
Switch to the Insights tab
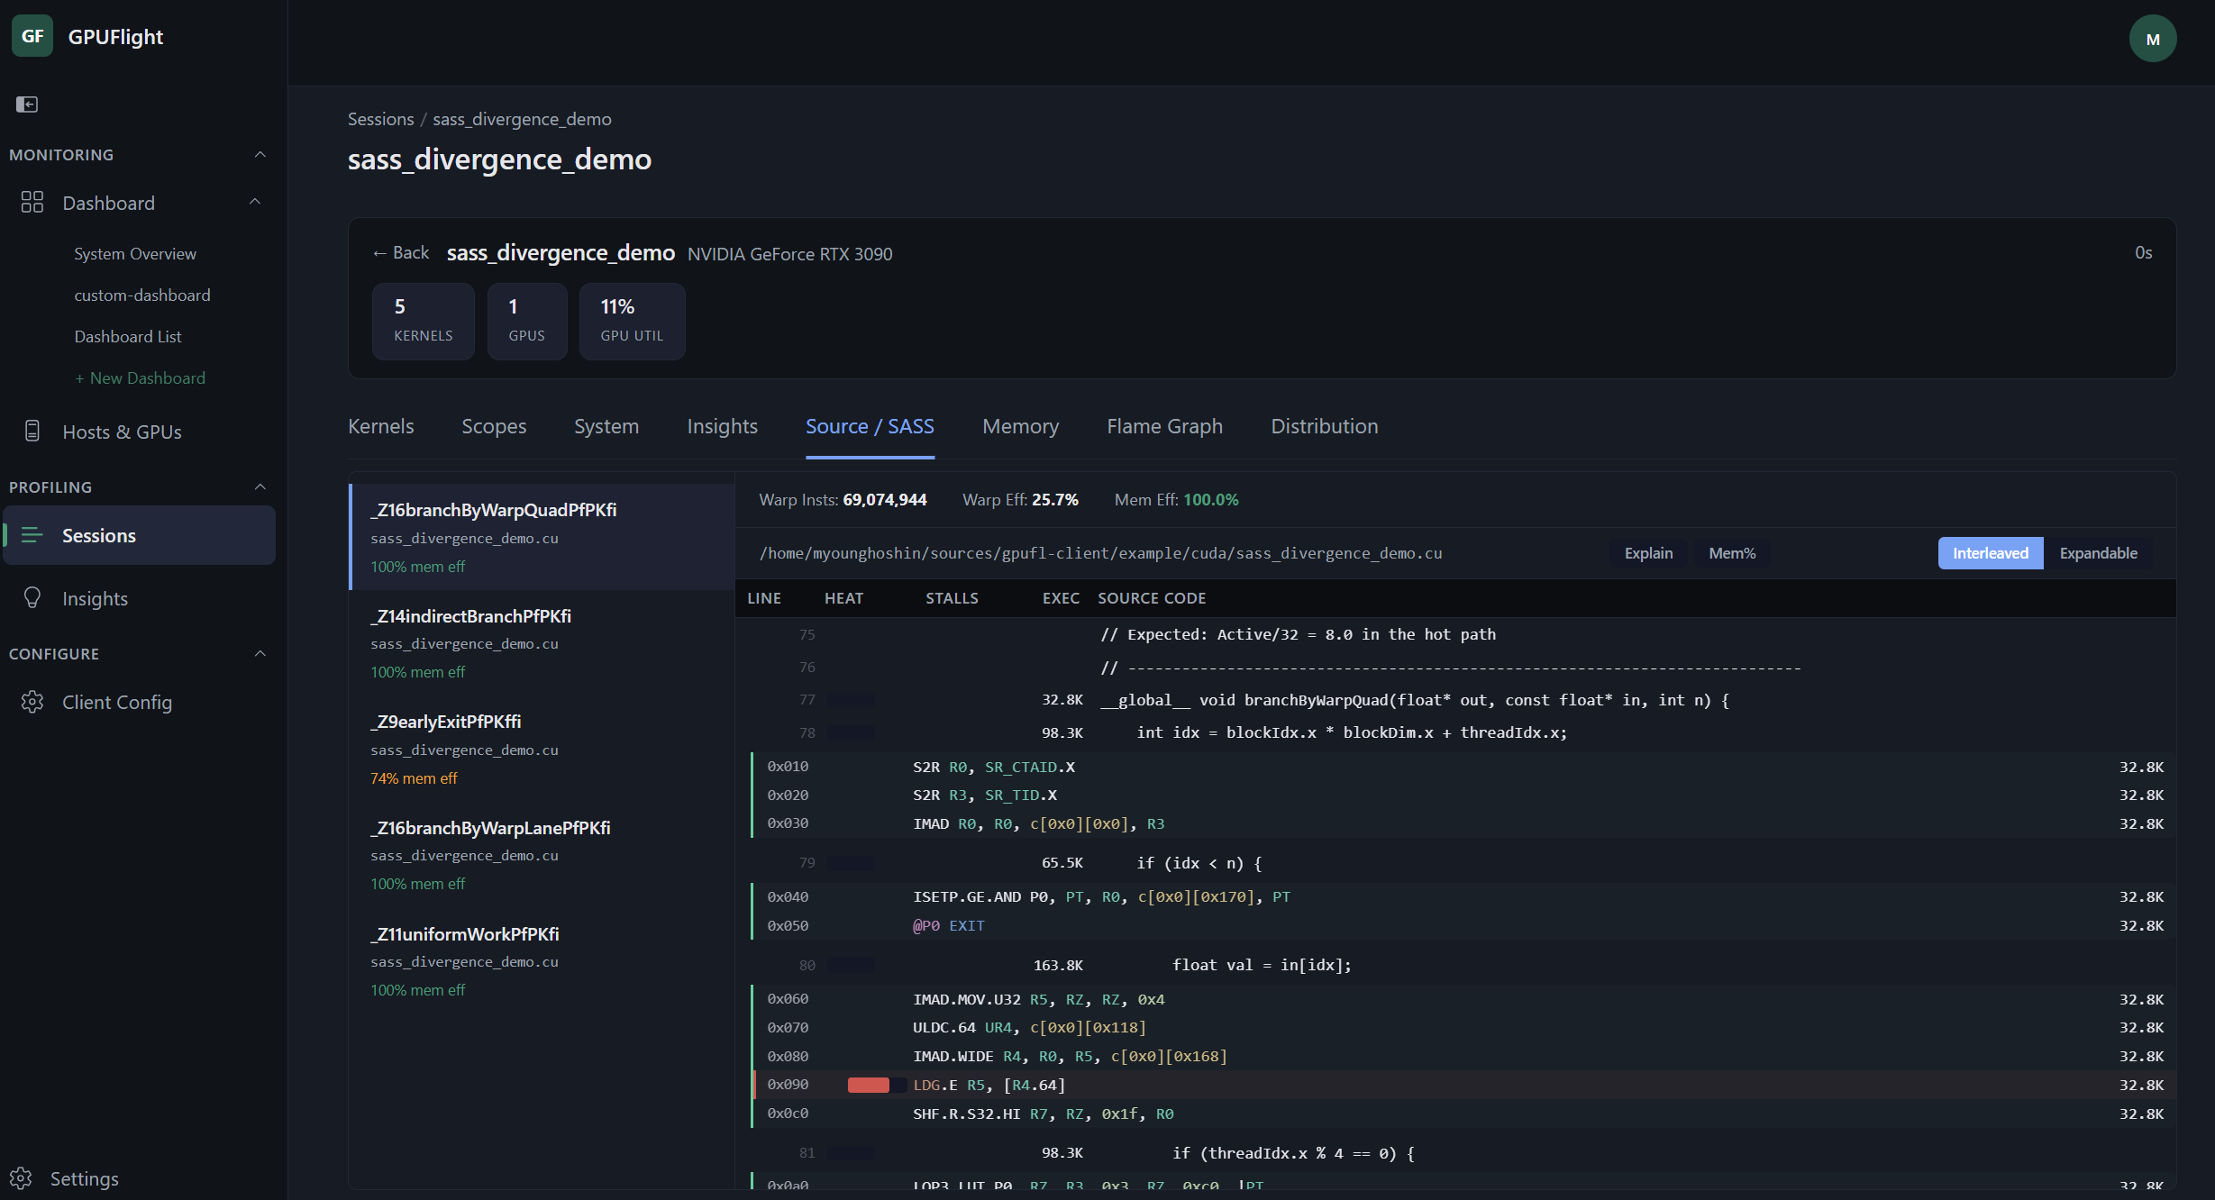coord(722,426)
